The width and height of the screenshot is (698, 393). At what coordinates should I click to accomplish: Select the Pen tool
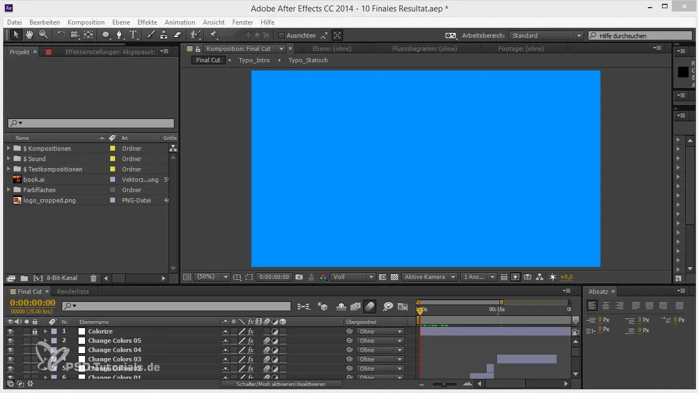click(120, 35)
